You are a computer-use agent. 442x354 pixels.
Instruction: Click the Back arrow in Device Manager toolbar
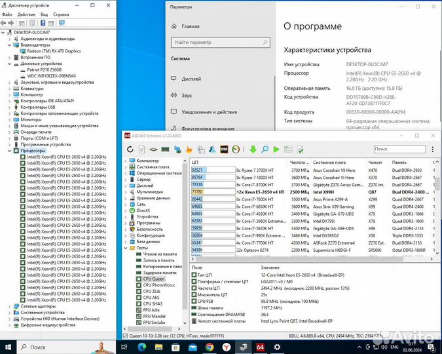pyautogui.click(x=3, y=23)
